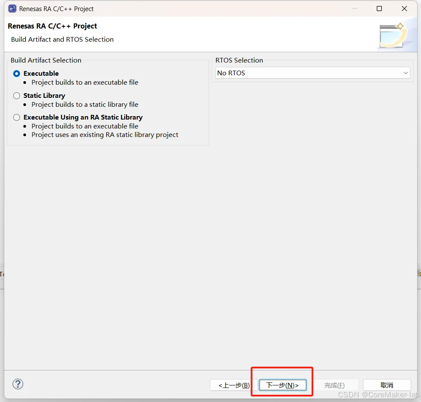Open the help question mark icon
Screen dimensions: 421x402
pos(18,384)
